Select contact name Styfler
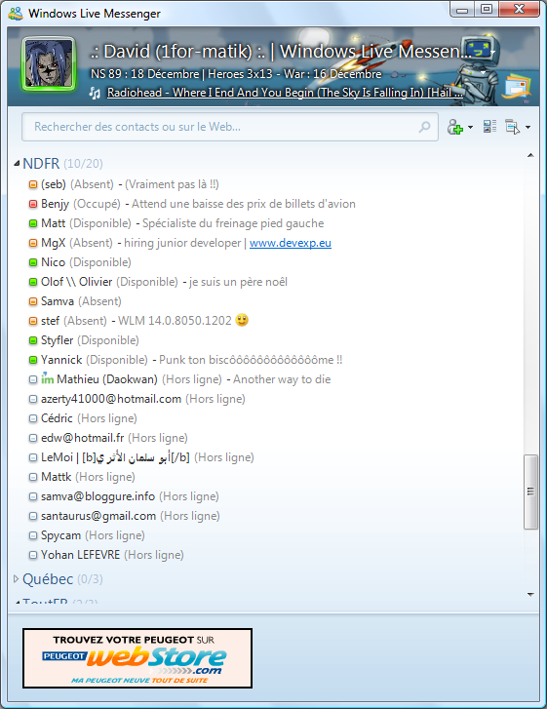547x709 pixels. coord(57,340)
